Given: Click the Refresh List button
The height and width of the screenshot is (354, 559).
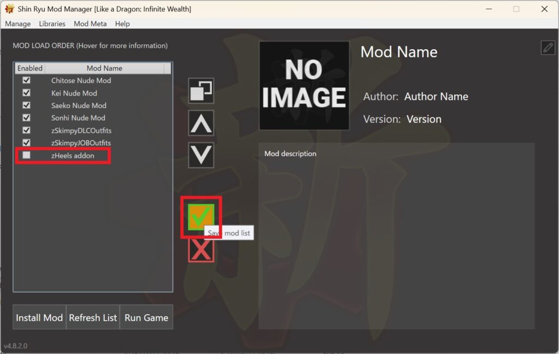Looking at the screenshot, I should (x=93, y=317).
